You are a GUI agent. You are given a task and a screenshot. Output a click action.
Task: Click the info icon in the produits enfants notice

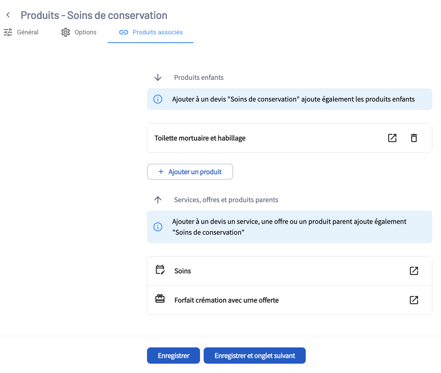click(158, 99)
